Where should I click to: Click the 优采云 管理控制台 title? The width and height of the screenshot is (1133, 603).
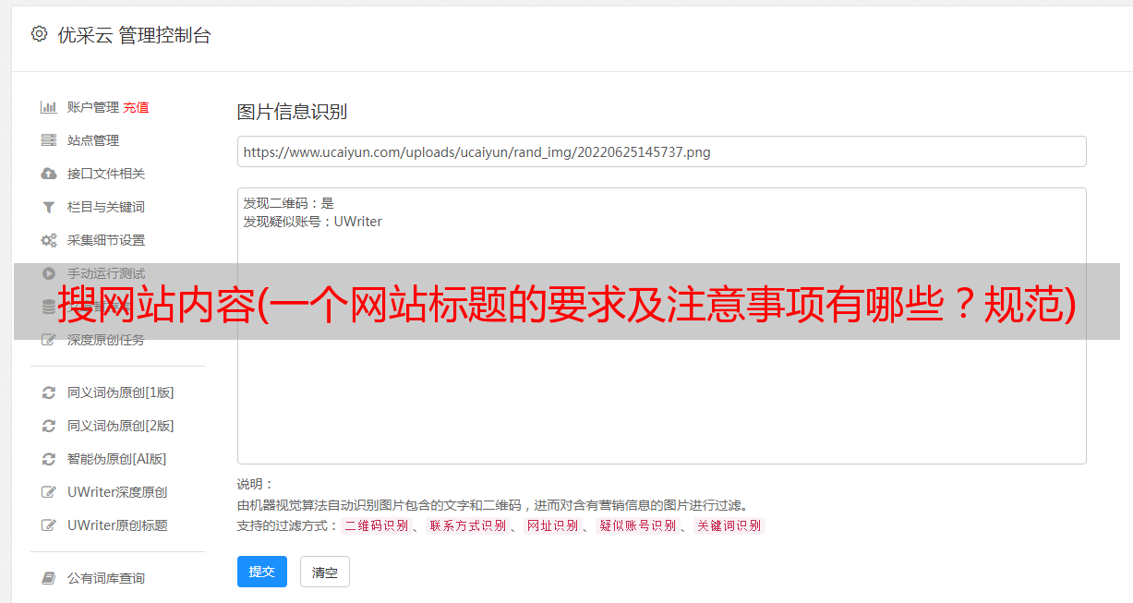point(135,35)
